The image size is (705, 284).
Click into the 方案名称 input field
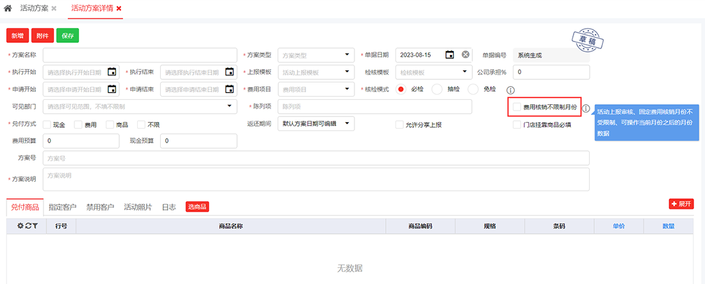tap(140, 55)
